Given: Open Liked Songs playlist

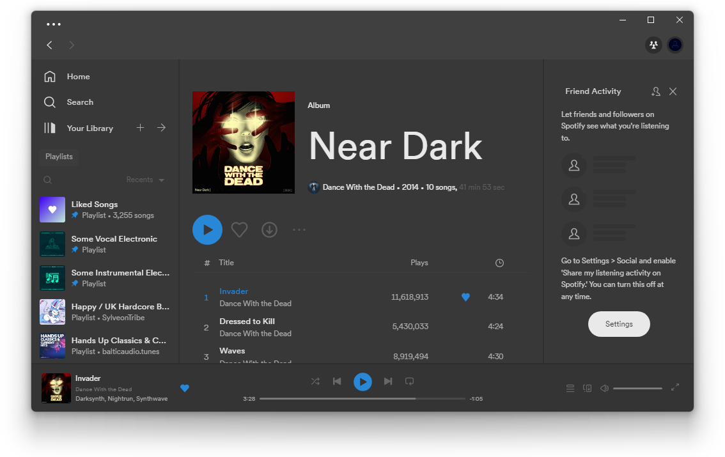Looking at the screenshot, I should point(105,210).
